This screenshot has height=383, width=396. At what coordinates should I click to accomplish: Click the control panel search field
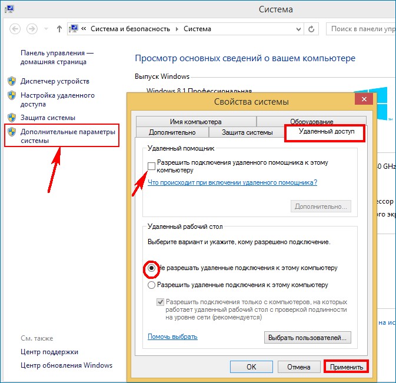(360, 28)
